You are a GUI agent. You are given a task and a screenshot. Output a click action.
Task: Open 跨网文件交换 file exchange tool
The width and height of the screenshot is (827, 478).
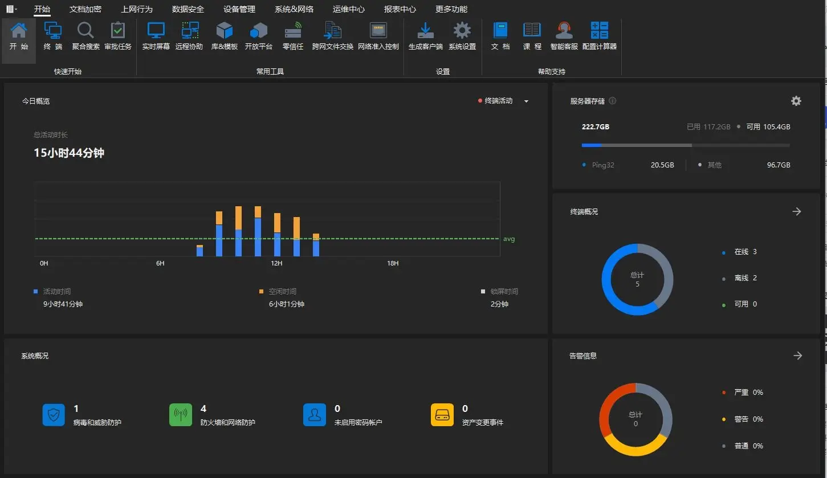pos(333,36)
